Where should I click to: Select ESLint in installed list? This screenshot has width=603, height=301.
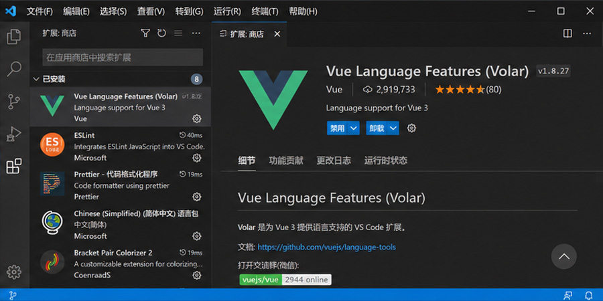tap(121, 146)
